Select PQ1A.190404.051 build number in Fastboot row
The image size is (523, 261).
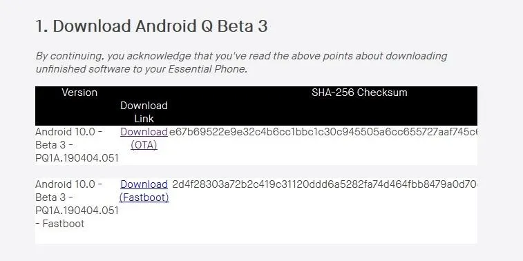point(77,211)
